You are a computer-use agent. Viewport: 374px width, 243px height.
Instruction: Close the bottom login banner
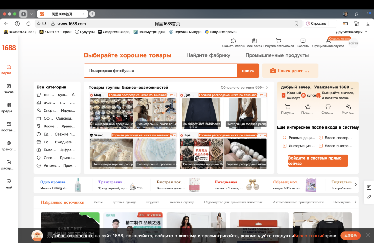[x=367, y=236]
